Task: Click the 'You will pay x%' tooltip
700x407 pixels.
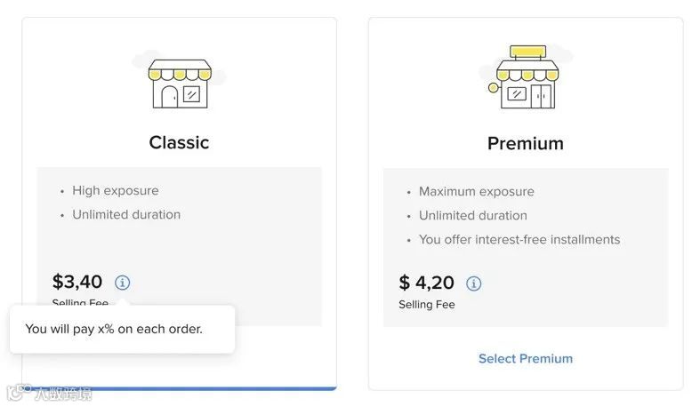Action: [x=122, y=329]
